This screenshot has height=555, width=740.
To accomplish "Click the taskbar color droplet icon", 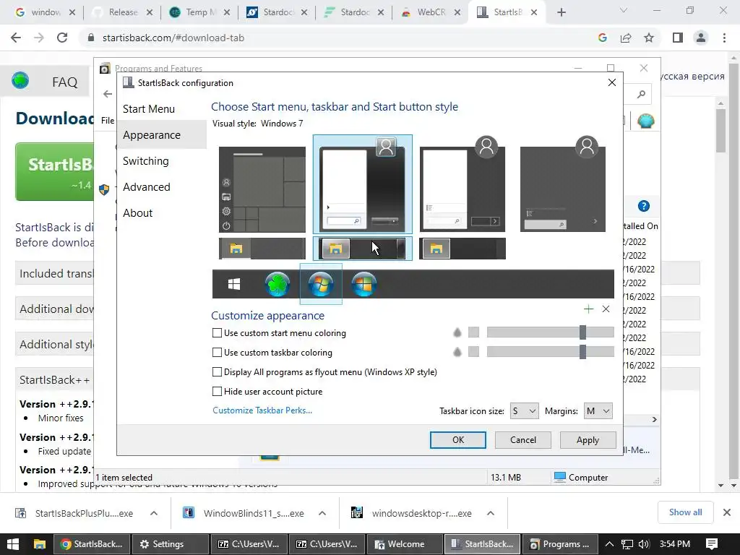I will (x=457, y=352).
